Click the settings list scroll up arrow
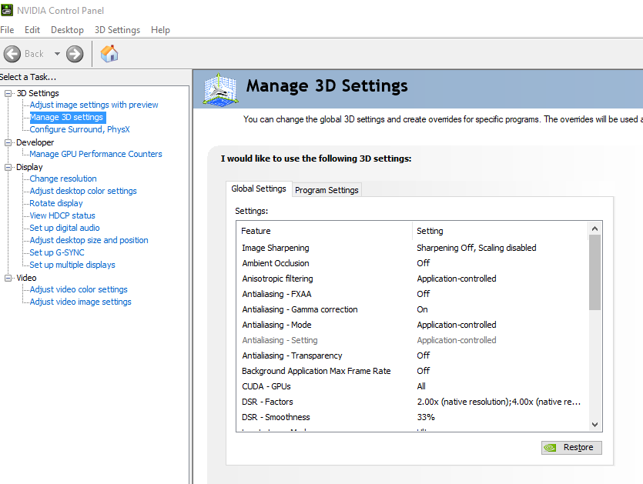643x484 pixels. [x=595, y=229]
